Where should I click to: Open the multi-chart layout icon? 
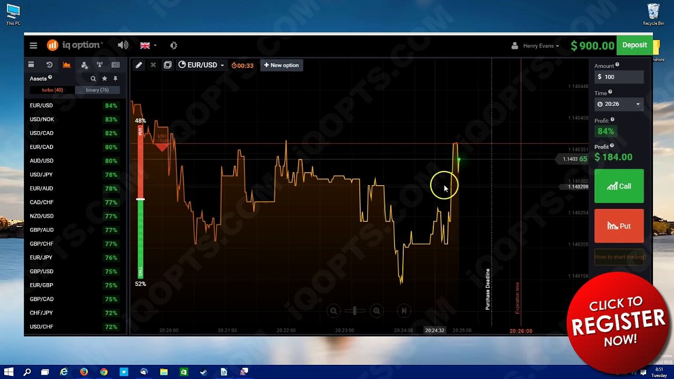coord(167,65)
